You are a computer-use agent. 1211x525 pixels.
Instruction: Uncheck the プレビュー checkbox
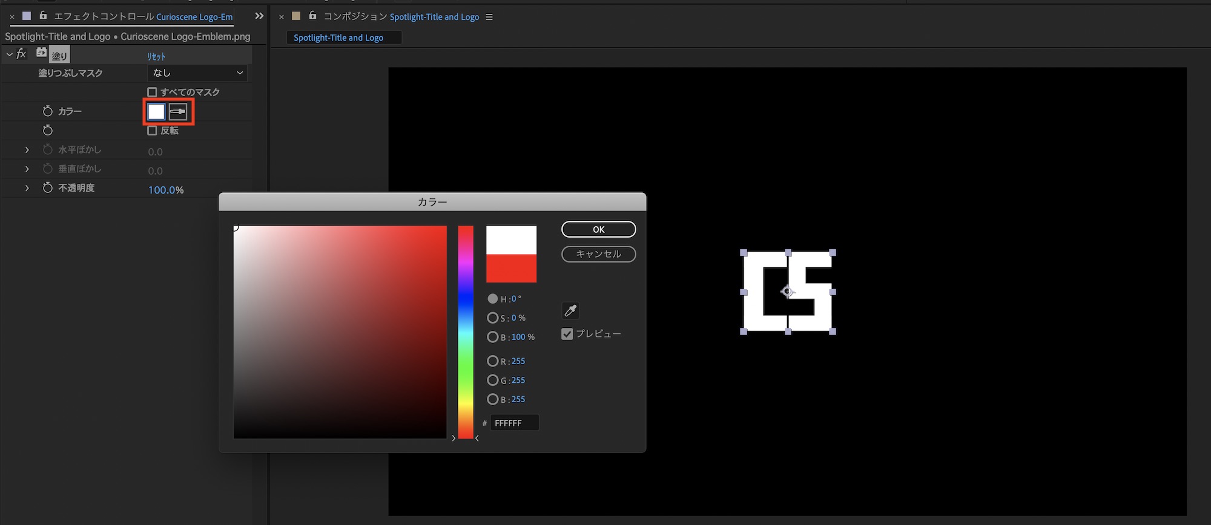point(567,334)
